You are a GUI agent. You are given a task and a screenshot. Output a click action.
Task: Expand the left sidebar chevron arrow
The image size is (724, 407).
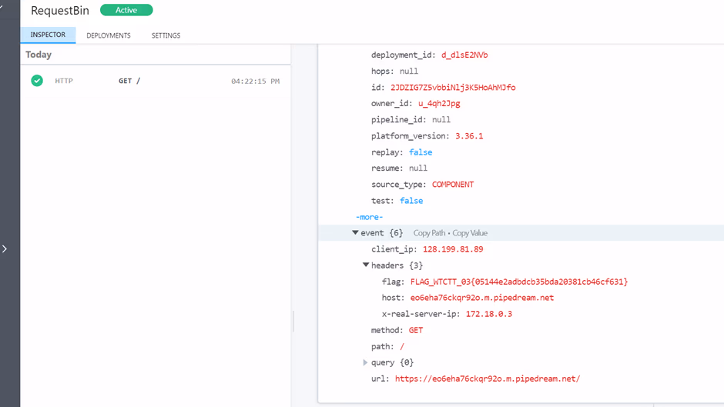(x=5, y=249)
